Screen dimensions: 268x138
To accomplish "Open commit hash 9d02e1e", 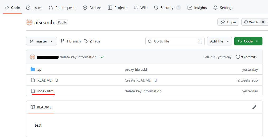I will 209,57.
